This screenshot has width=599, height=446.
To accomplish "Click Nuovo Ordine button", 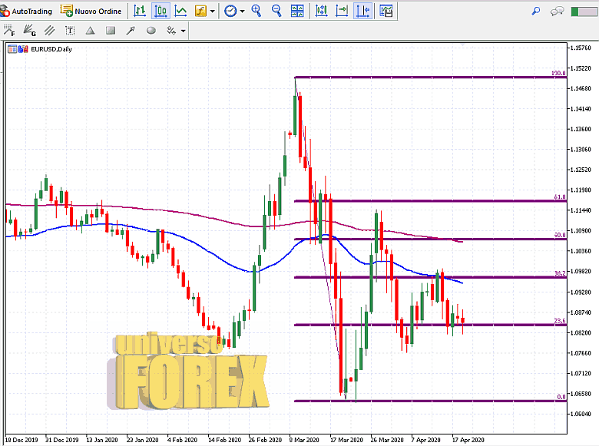I will click(91, 11).
